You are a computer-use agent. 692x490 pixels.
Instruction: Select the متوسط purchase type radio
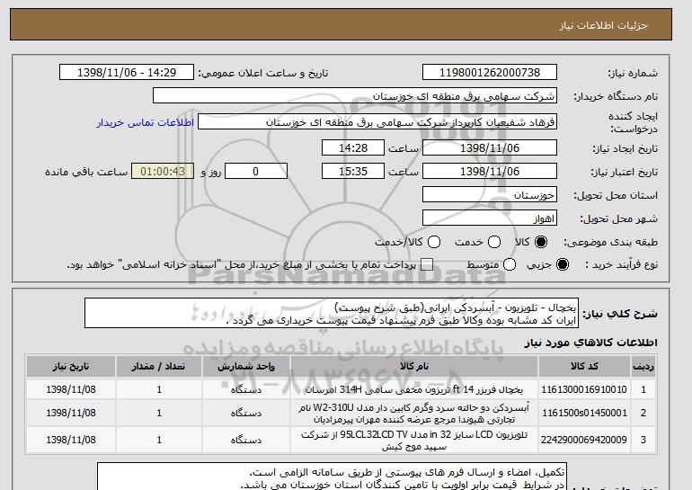[x=510, y=264]
